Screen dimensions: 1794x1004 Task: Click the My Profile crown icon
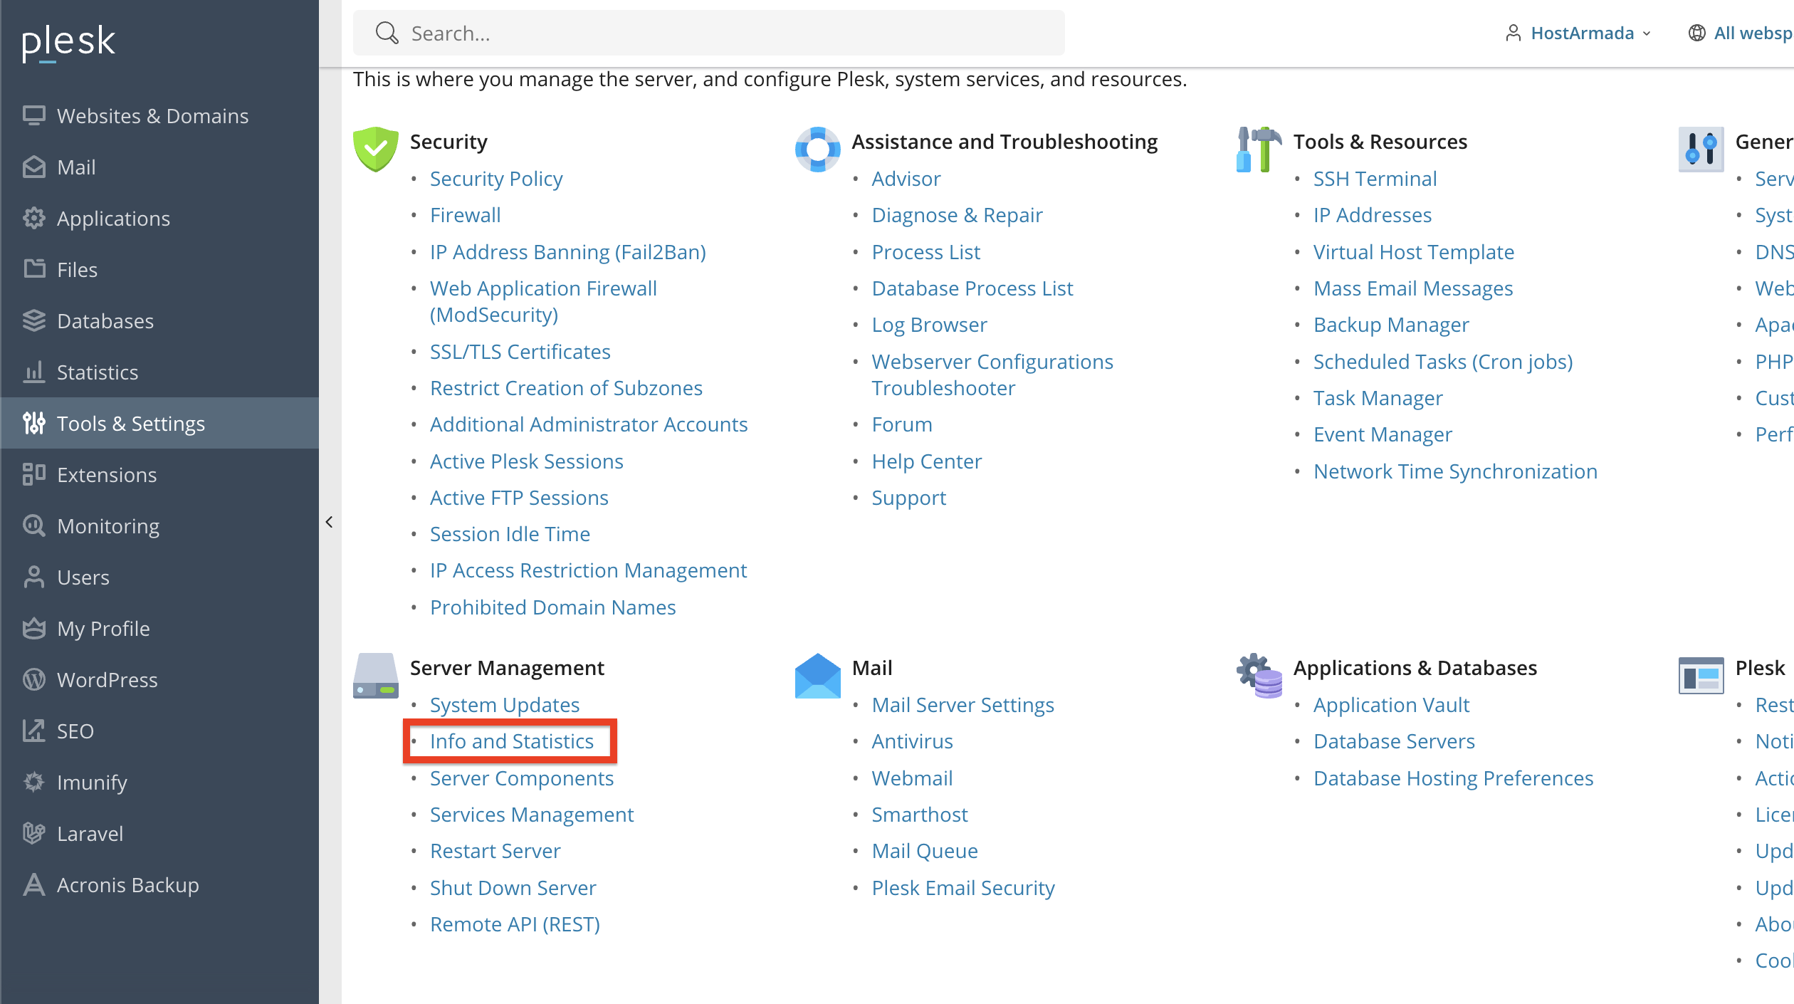coord(33,628)
